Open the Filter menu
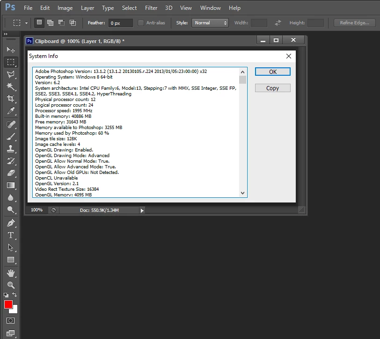This screenshot has height=339, width=380. [151, 8]
